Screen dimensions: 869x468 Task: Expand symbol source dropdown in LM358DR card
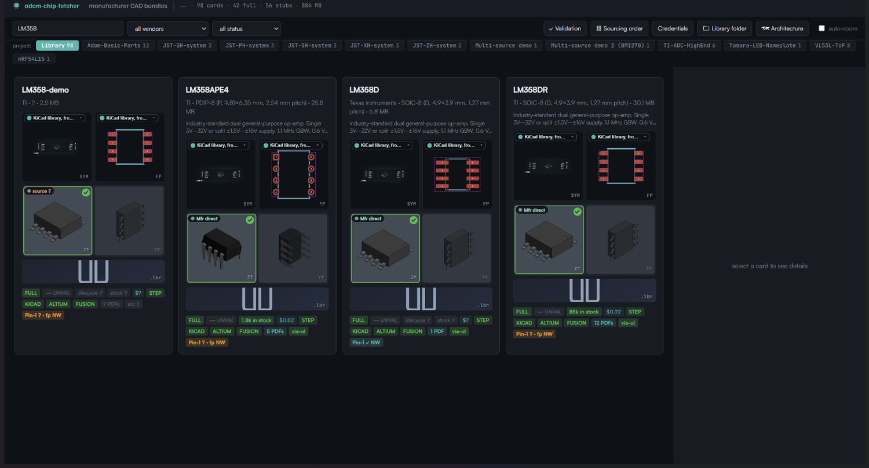click(x=546, y=137)
